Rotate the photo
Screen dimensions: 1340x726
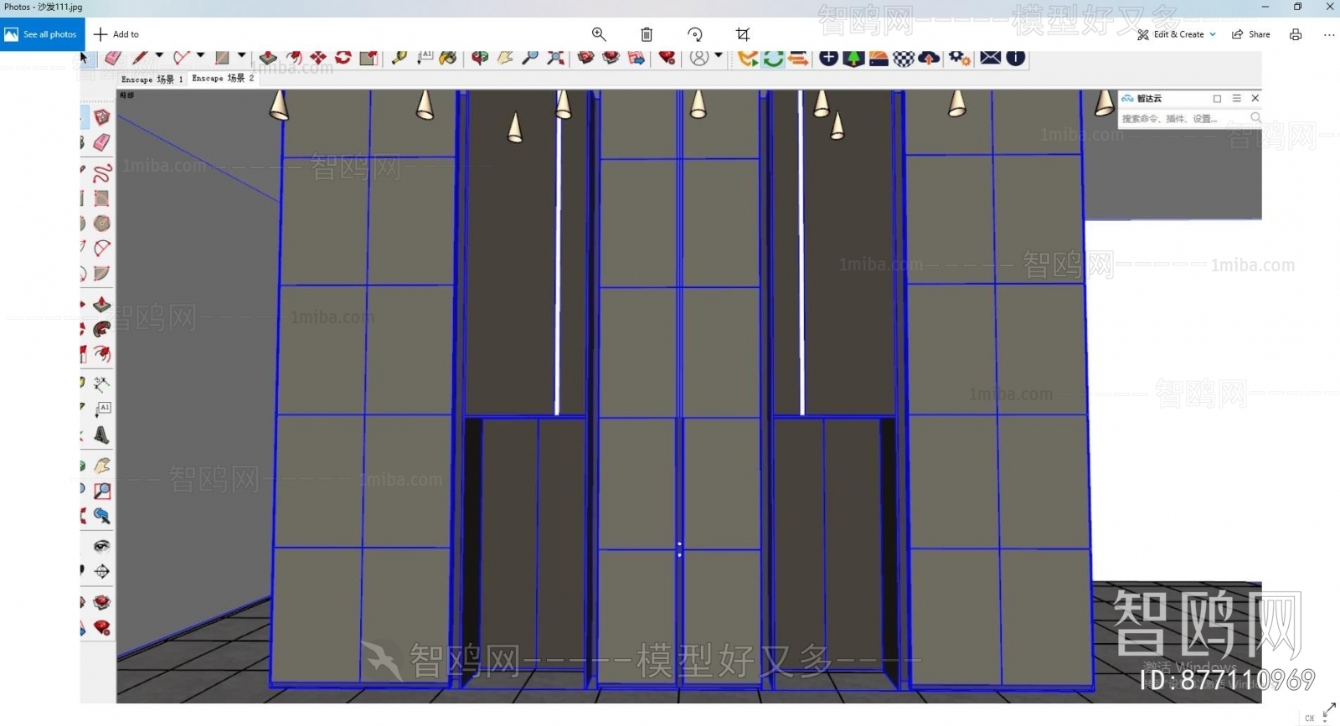695,34
